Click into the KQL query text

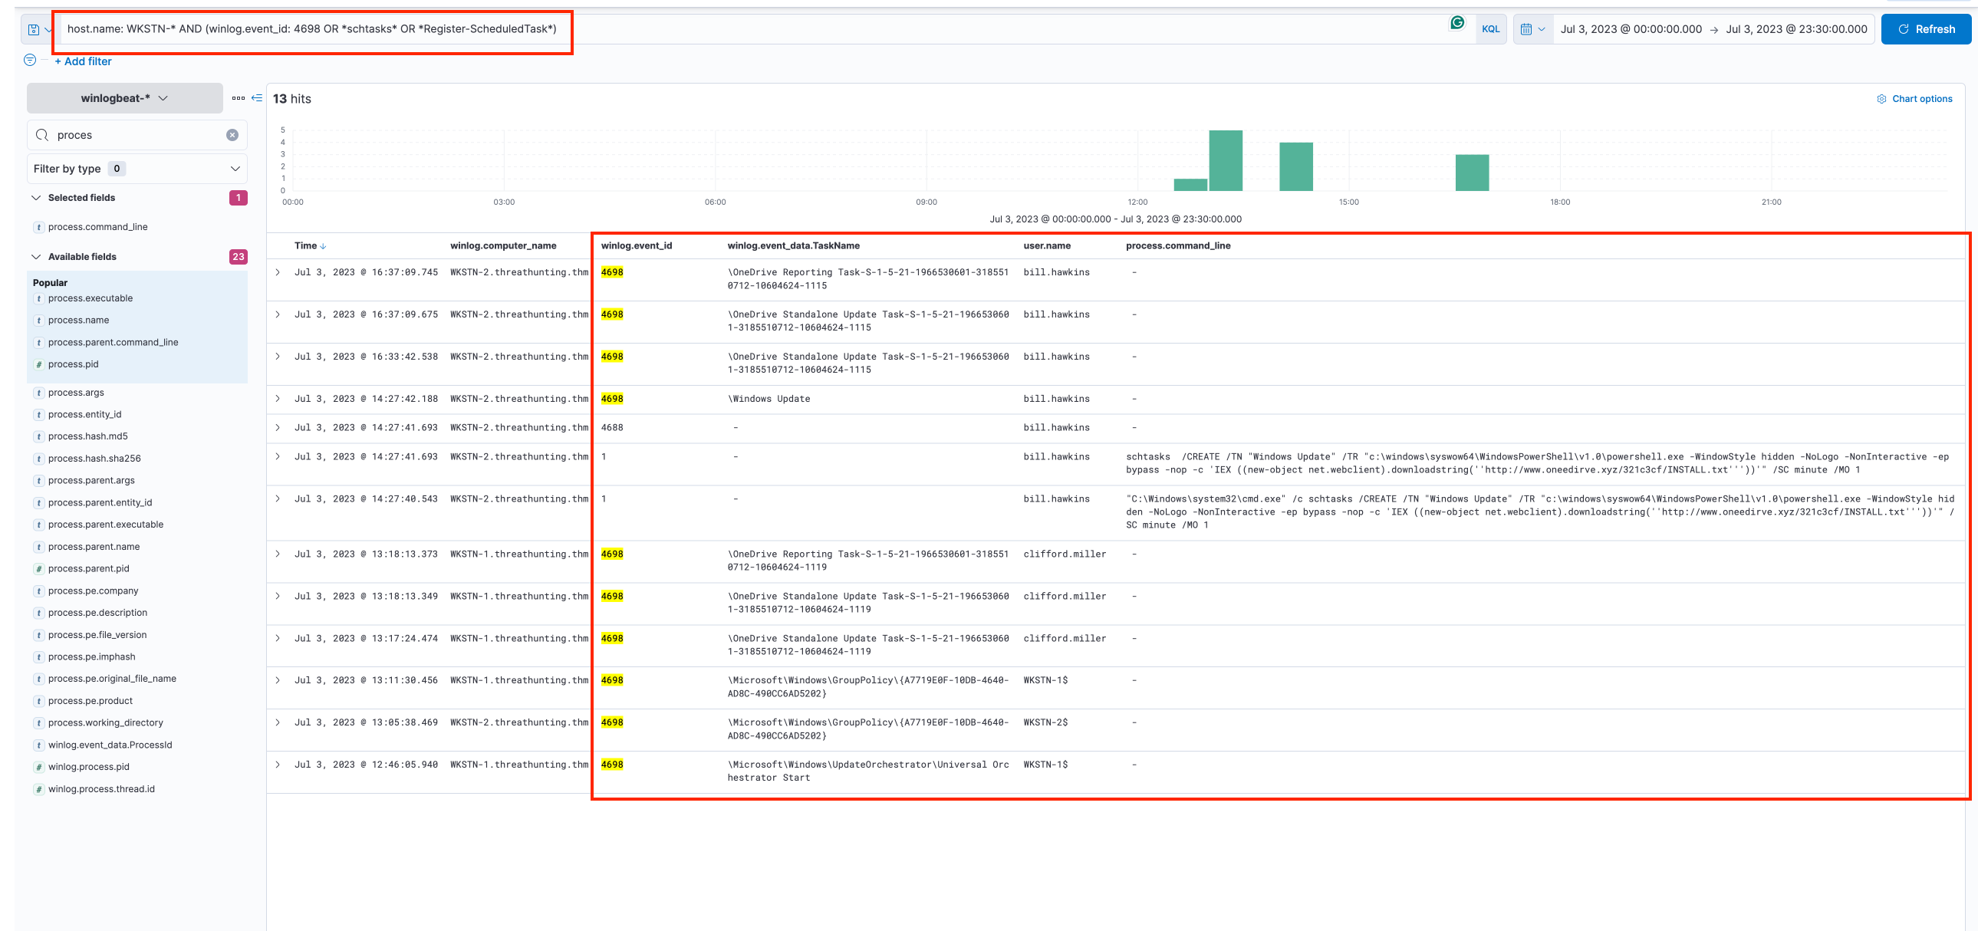(x=311, y=29)
